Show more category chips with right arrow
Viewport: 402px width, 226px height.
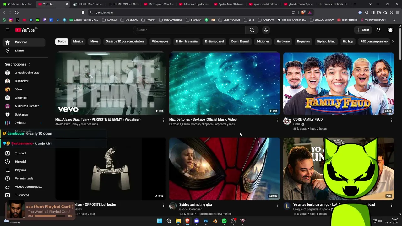point(393,41)
